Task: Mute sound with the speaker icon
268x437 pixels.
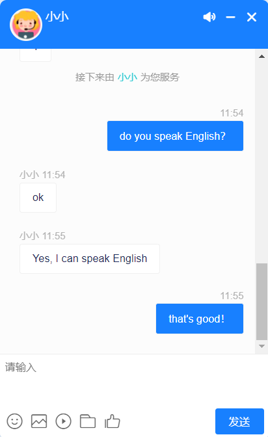Action: tap(209, 17)
